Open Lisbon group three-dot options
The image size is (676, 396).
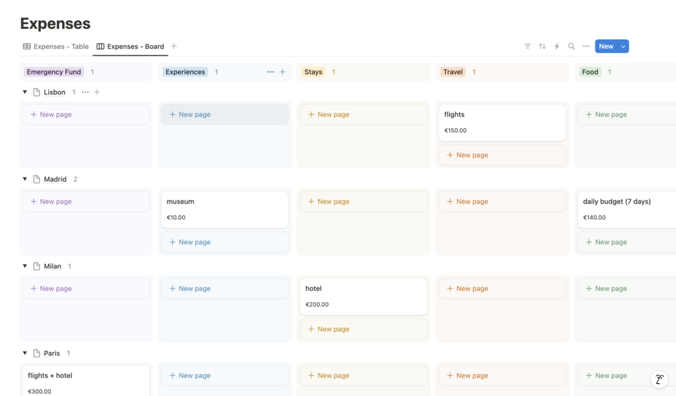pyautogui.click(x=85, y=92)
